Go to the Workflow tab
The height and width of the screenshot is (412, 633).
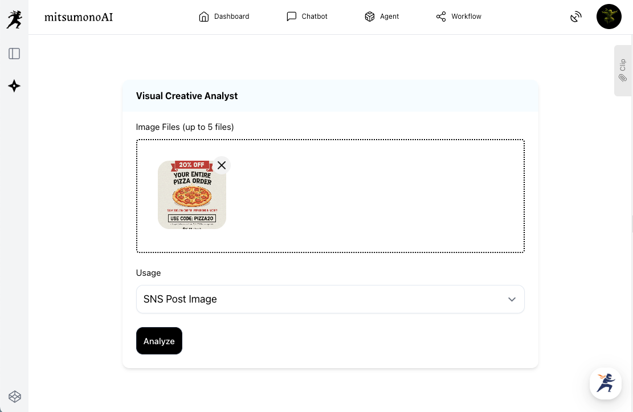[x=459, y=17]
